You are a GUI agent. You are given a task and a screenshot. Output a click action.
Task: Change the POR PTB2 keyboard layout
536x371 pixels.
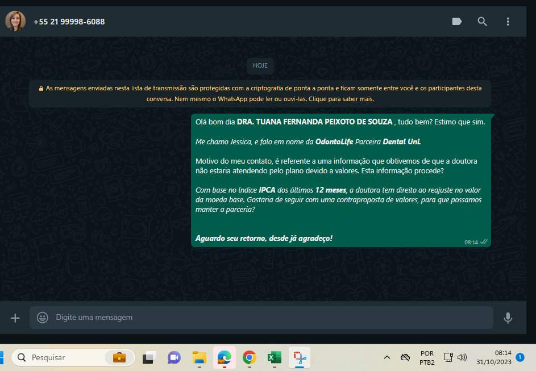point(427,358)
